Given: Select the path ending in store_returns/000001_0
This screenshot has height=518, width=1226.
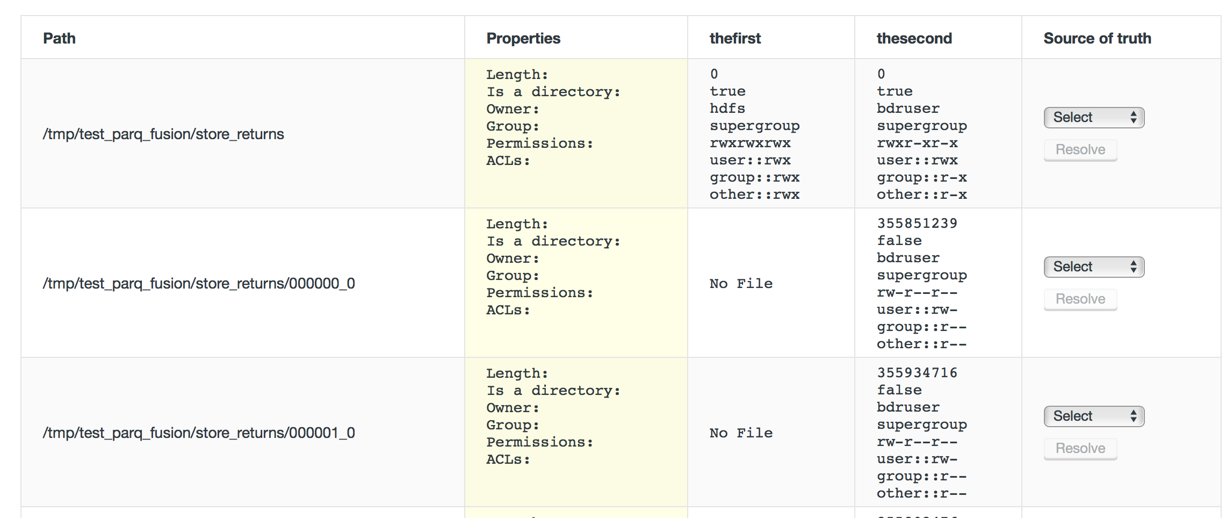Looking at the screenshot, I should point(199,433).
